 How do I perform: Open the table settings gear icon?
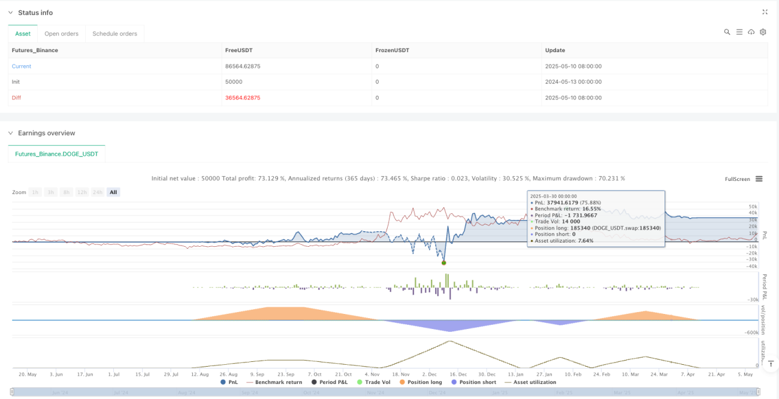coord(763,32)
